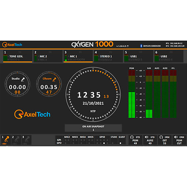
Task: Toggle the MIC3 GPI/GPO indicator
Action: pos(75,140)
